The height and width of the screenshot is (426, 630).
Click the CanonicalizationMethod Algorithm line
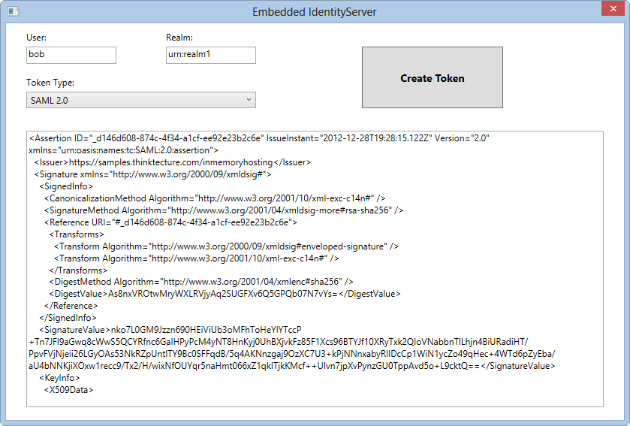(214, 198)
